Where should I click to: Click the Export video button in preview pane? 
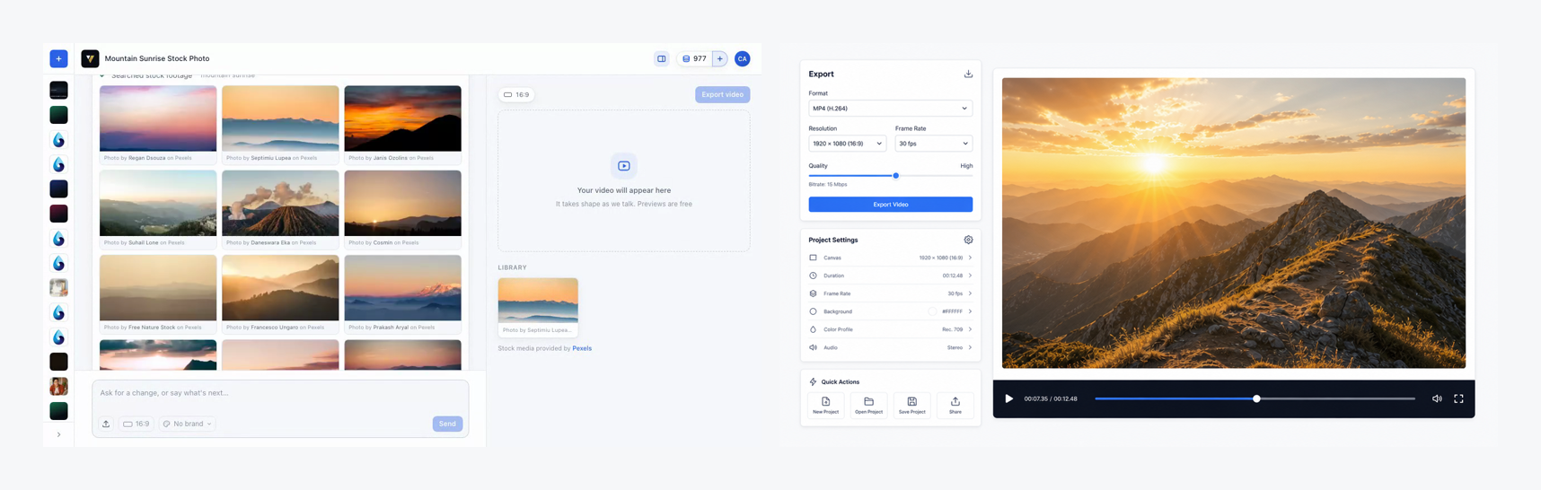tap(722, 94)
